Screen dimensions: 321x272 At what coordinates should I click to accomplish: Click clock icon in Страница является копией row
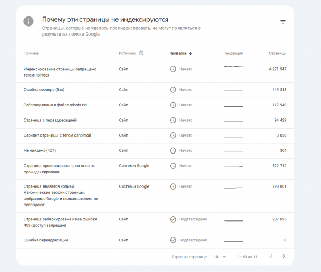coord(173,186)
